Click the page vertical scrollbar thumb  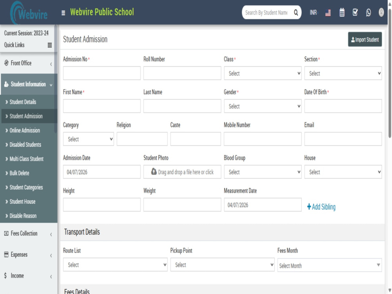390,73
